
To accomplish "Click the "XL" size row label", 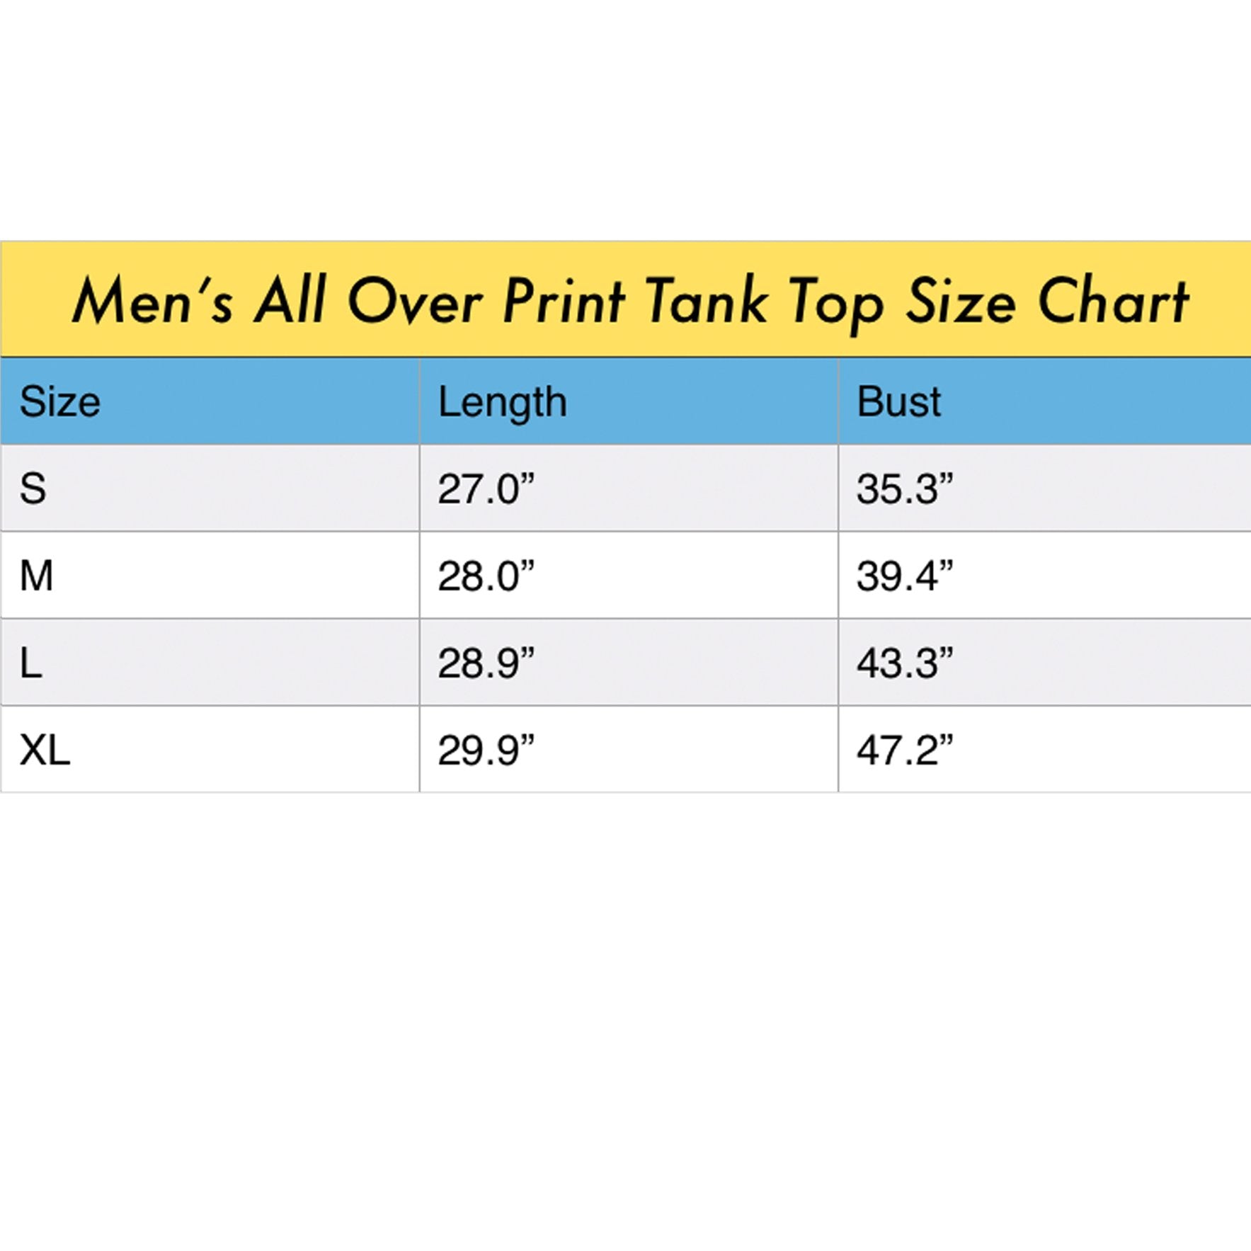I will (45, 750).
